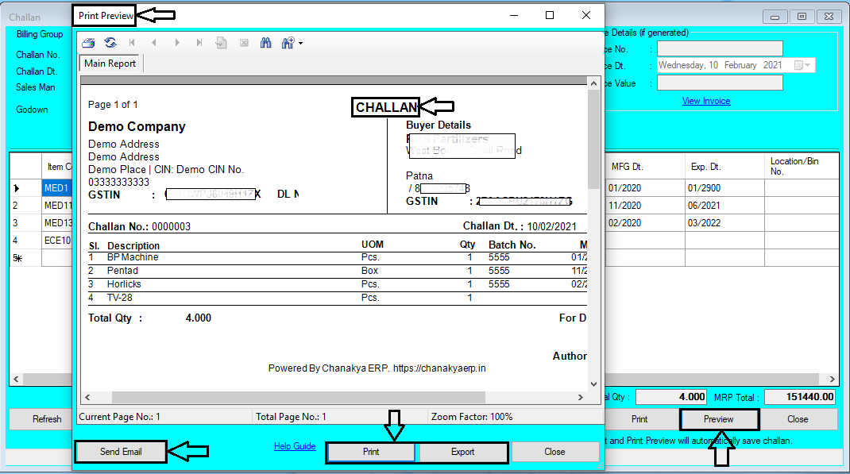The width and height of the screenshot is (850, 474).
Task: Open the February 2021 date picker dropdown
Action: [808, 64]
